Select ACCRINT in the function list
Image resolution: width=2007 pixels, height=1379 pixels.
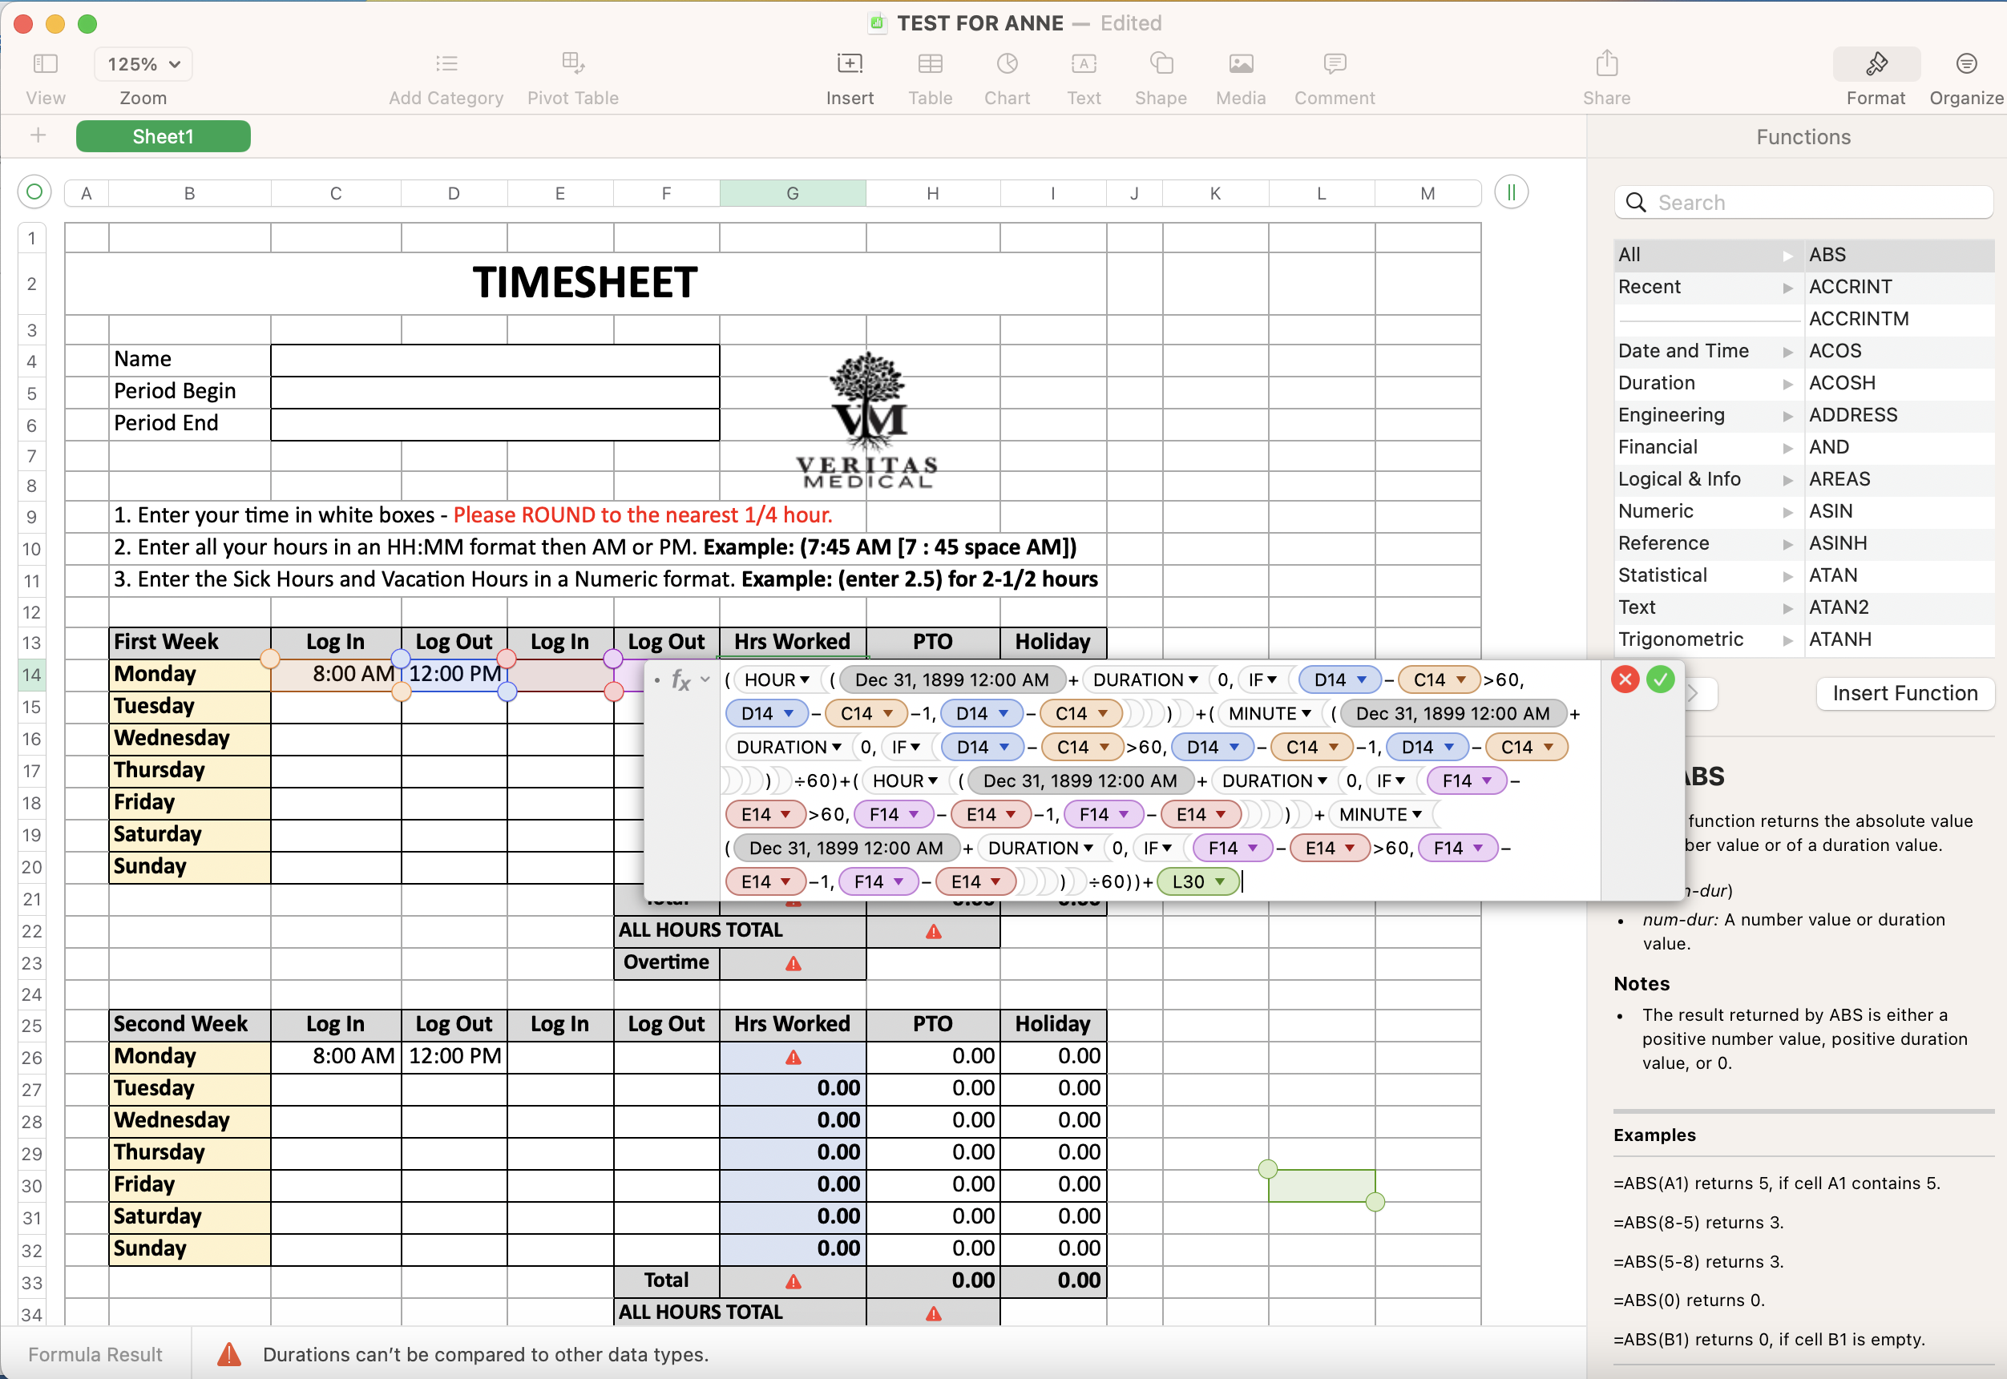click(x=1850, y=287)
